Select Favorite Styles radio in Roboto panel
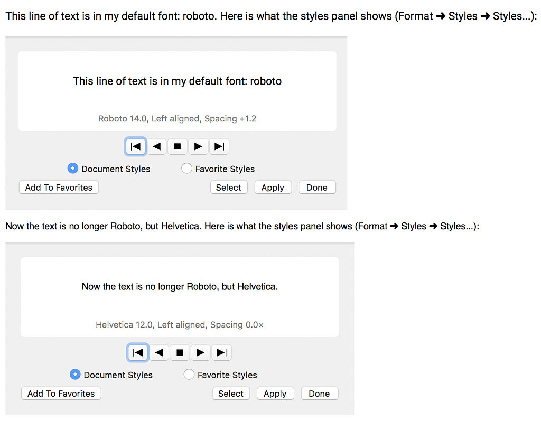 click(x=186, y=169)
